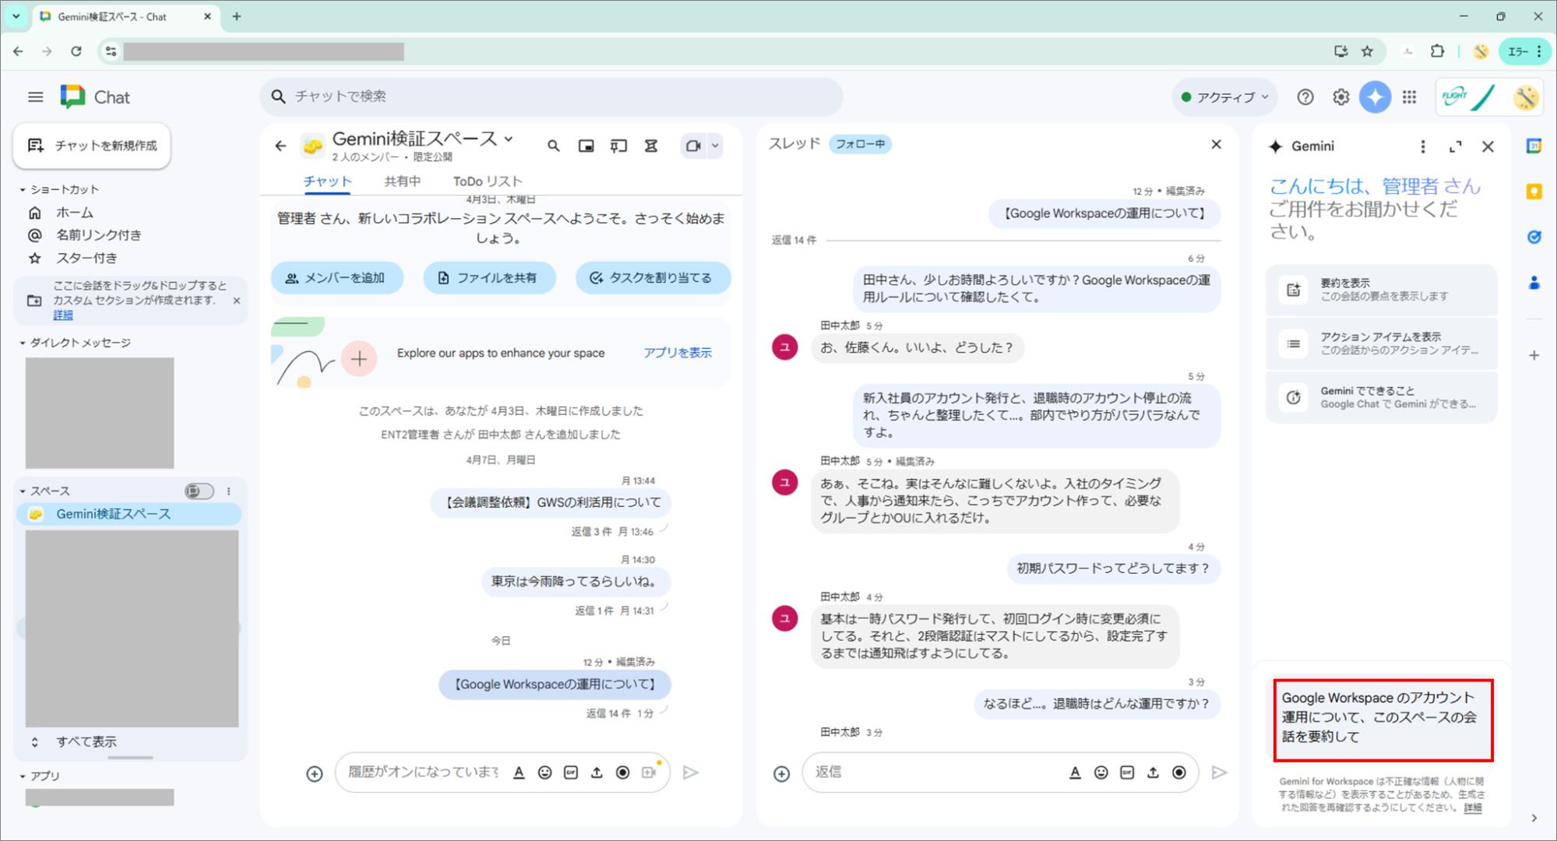Open スター付き shortcut
This screenshot has width=1557, height=841.
(x=86, y=258)
